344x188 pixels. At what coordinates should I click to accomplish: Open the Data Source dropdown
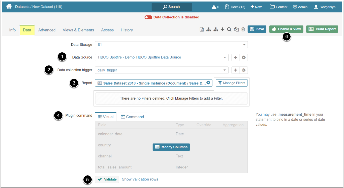(x=162, y=57)
